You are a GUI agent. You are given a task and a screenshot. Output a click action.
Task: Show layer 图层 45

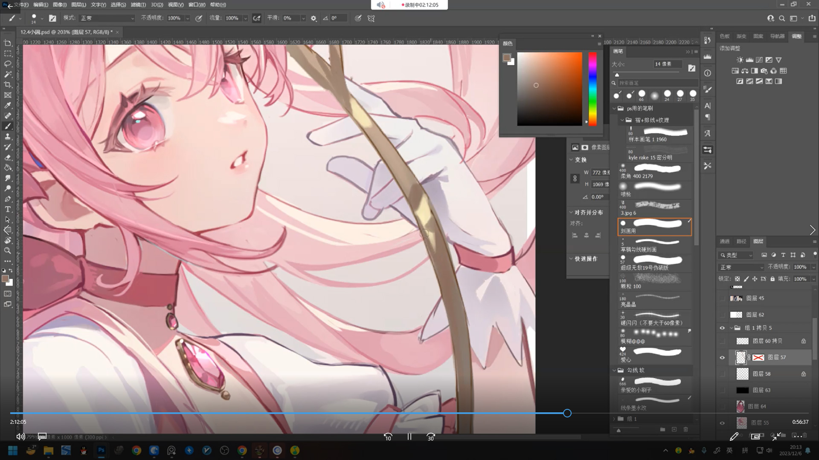(722, 298)
